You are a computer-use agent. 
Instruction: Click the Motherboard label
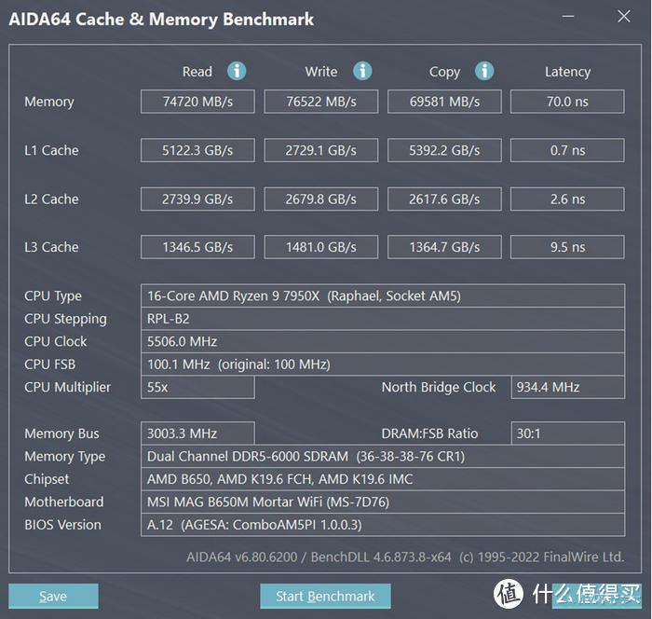tap(63, 502)
